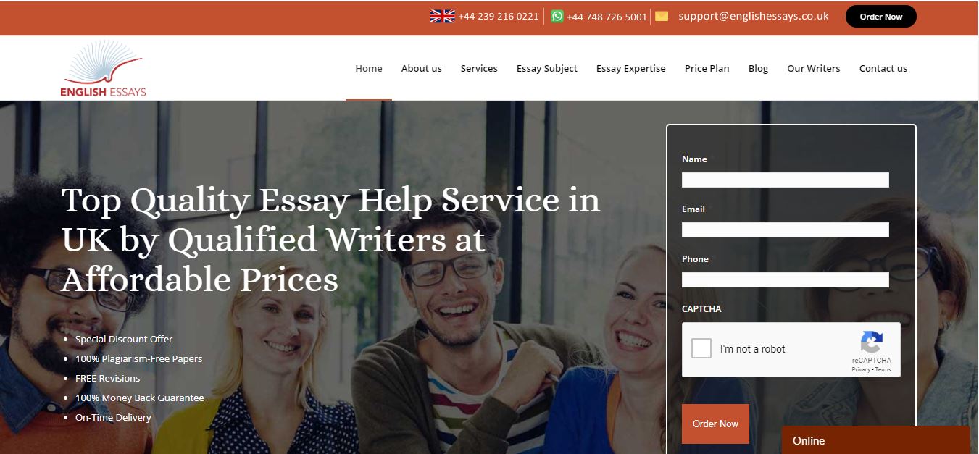
Task: Click the black Order Now header button
Action: coord(880,17)
